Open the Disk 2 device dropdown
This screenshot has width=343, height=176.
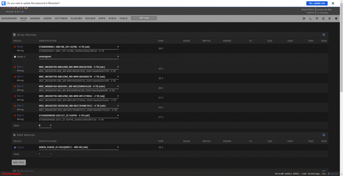point(79,77)
